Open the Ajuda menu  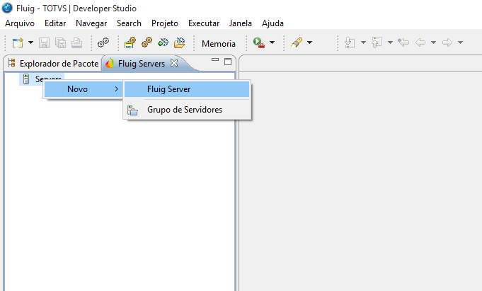coord(272,23)
